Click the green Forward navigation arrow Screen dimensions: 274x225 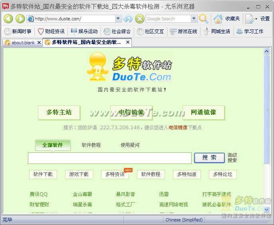click(20, 19)
